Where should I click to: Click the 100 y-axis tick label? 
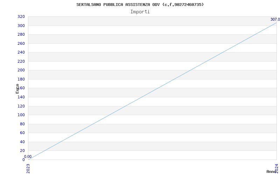coord(21,115)
